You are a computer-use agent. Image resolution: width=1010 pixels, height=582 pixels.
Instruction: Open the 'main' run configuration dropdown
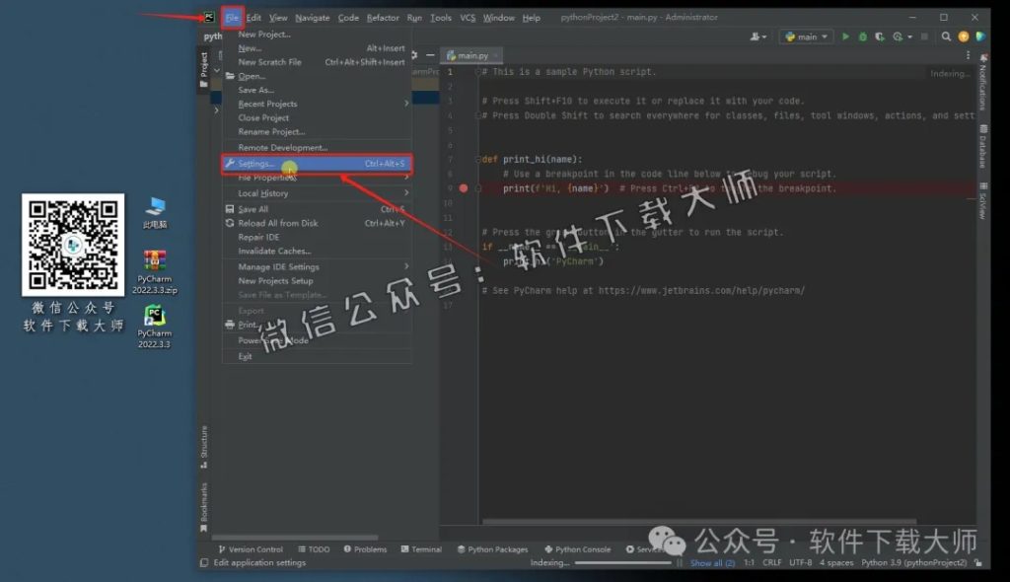[x=805, y=36]
